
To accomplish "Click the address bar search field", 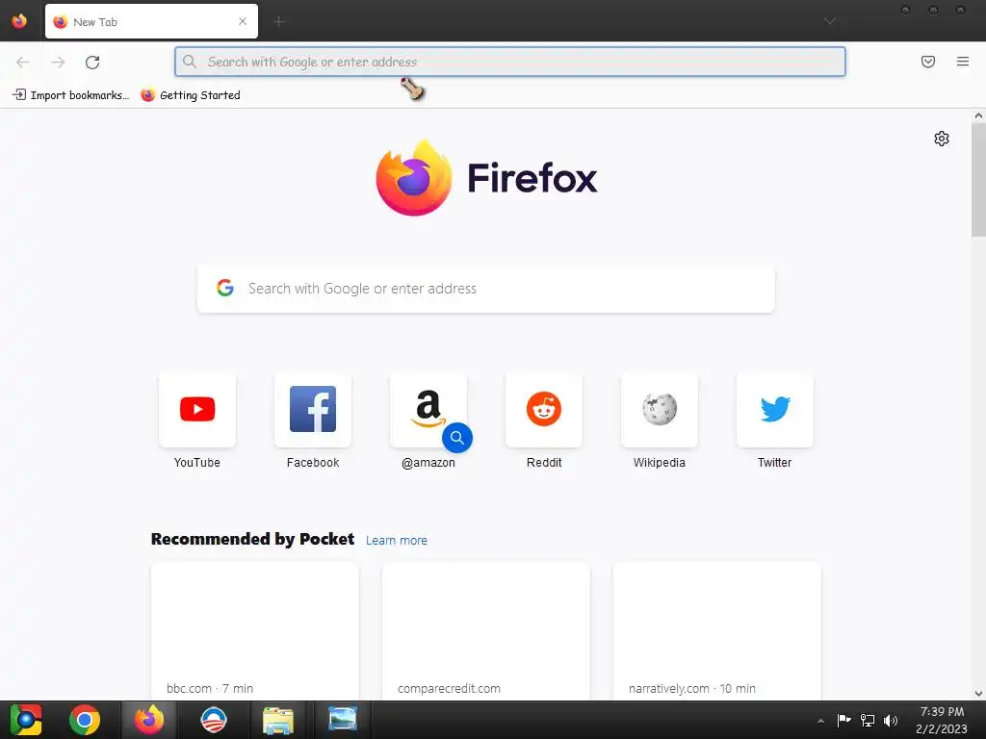I will [510, 62].
